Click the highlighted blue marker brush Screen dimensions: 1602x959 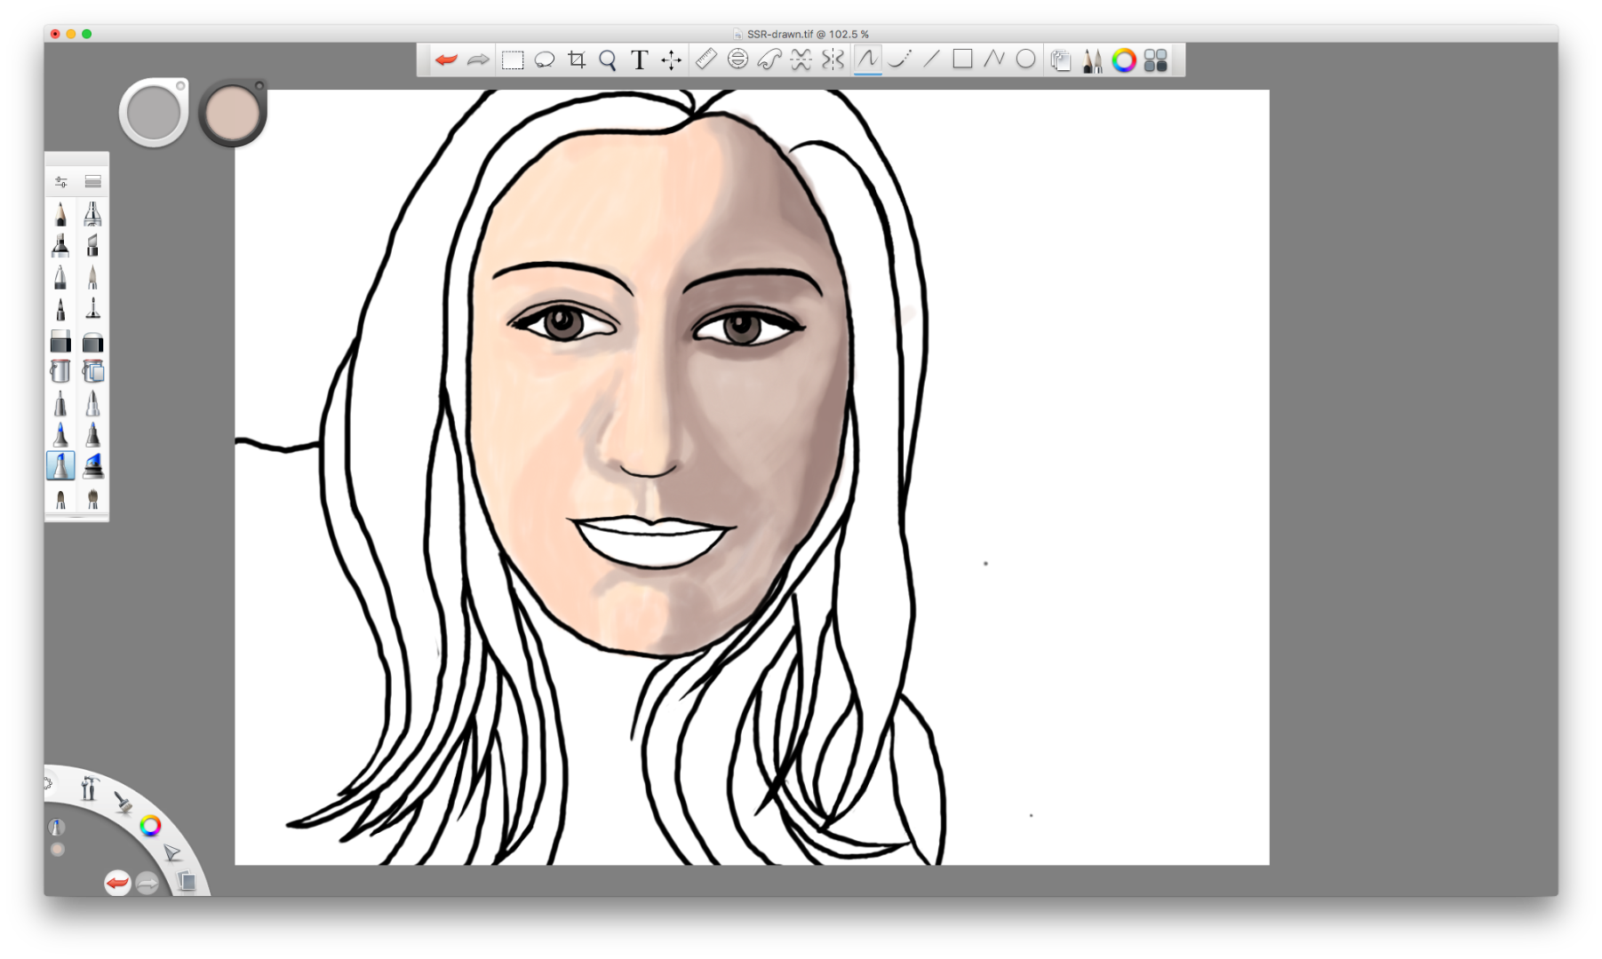pyautogui.click(x=60, y=466)
